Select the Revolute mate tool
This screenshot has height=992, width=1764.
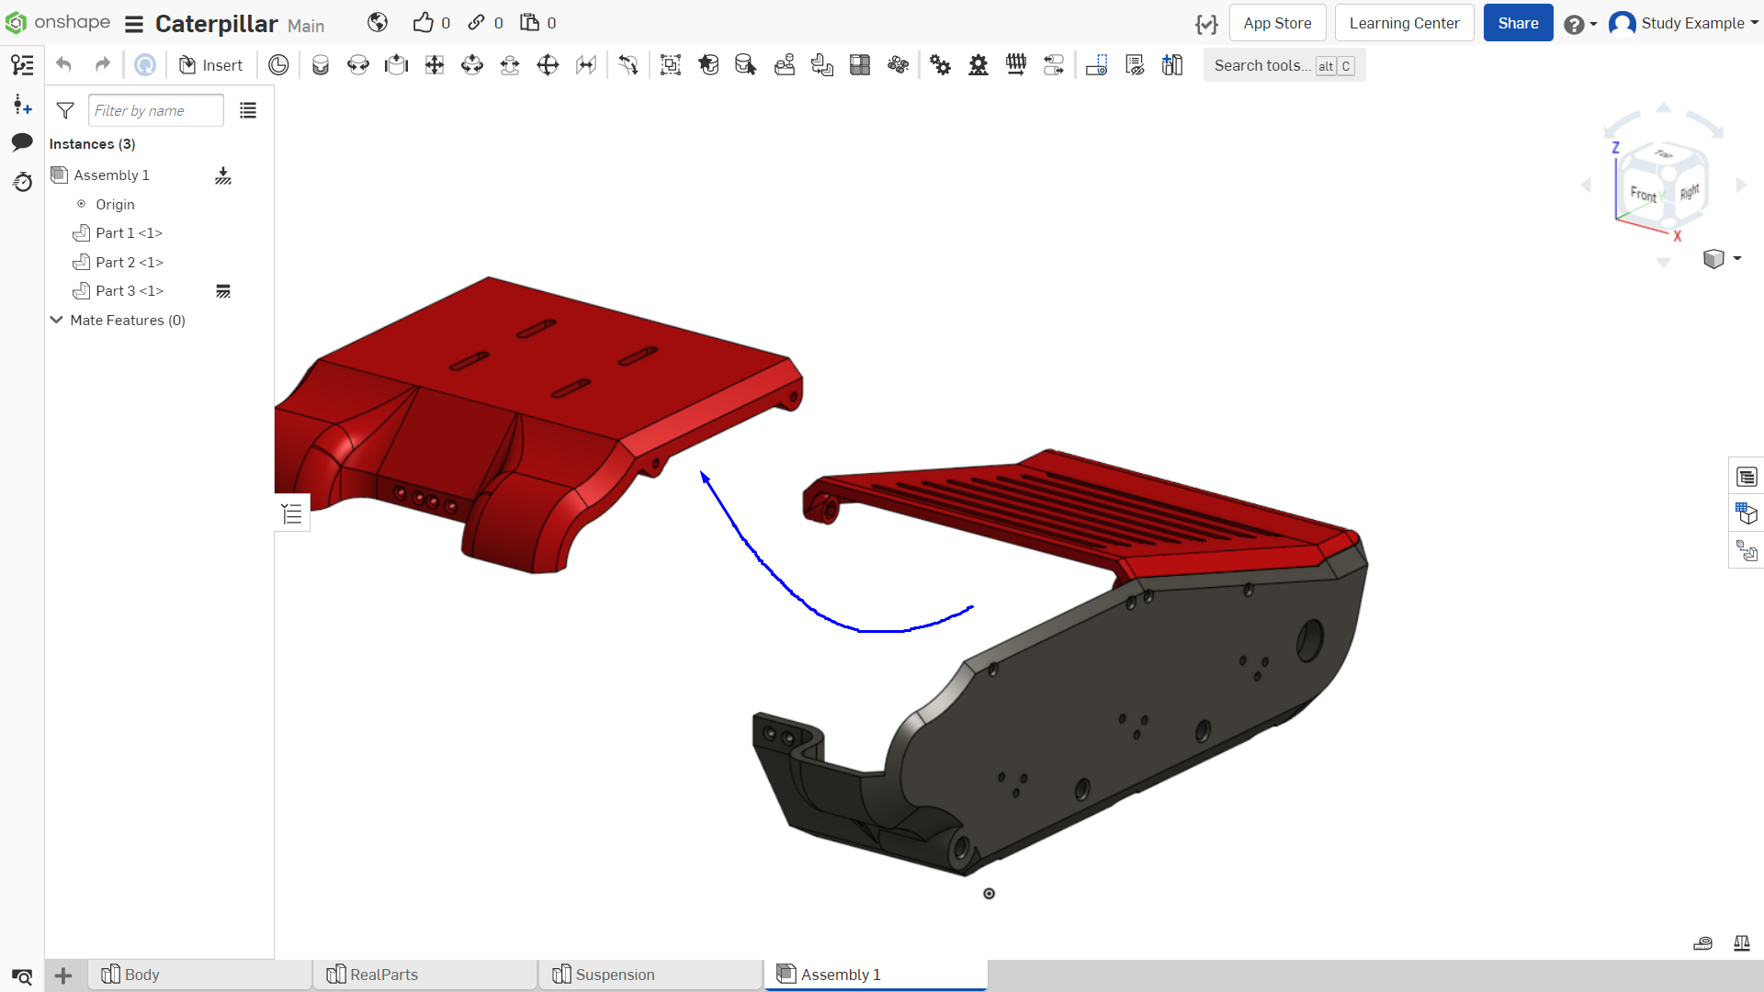click(x=358, y=65)
